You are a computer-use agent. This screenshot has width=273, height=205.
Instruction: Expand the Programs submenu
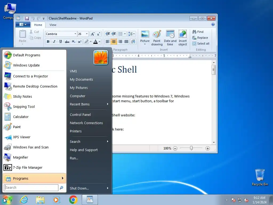pos(34,178)
